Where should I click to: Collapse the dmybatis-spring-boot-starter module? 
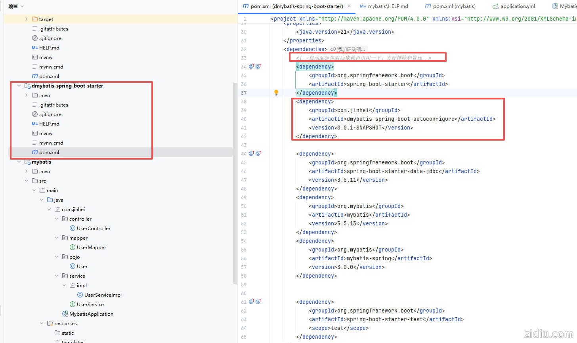click(19, 86)
